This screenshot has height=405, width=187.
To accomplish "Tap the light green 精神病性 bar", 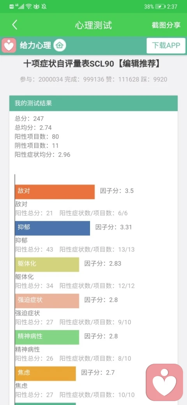I will pos(47,337).
